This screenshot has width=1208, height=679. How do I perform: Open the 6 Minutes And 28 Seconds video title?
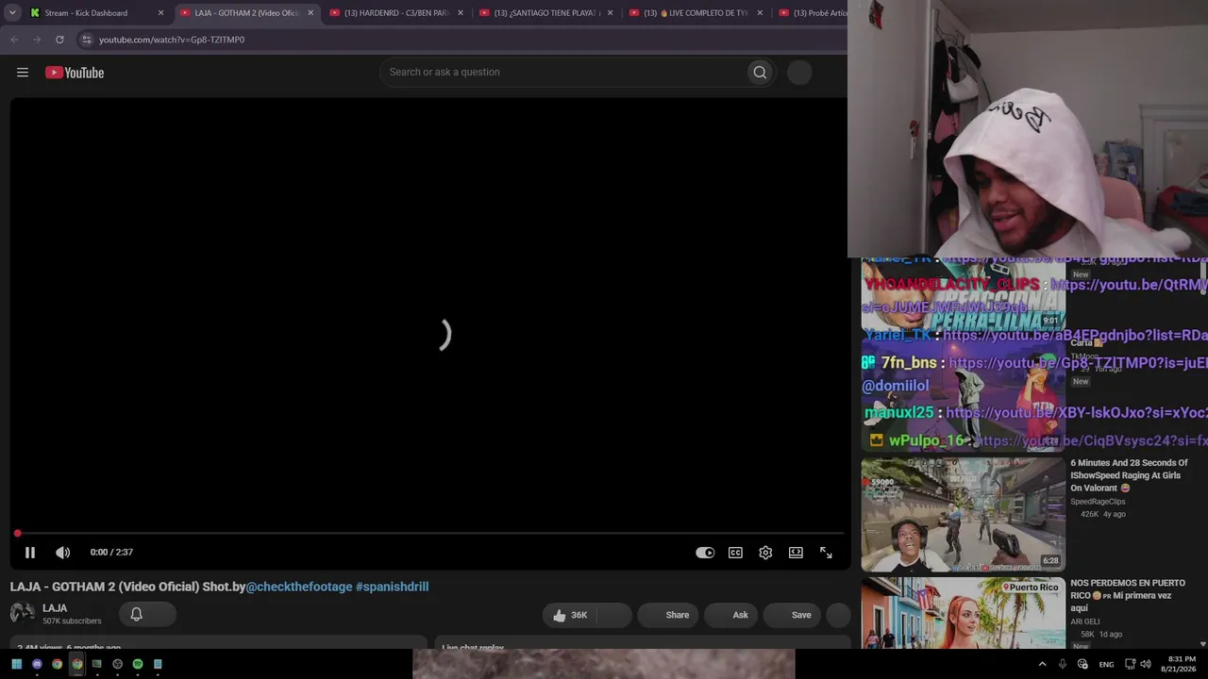[1130, 475]
